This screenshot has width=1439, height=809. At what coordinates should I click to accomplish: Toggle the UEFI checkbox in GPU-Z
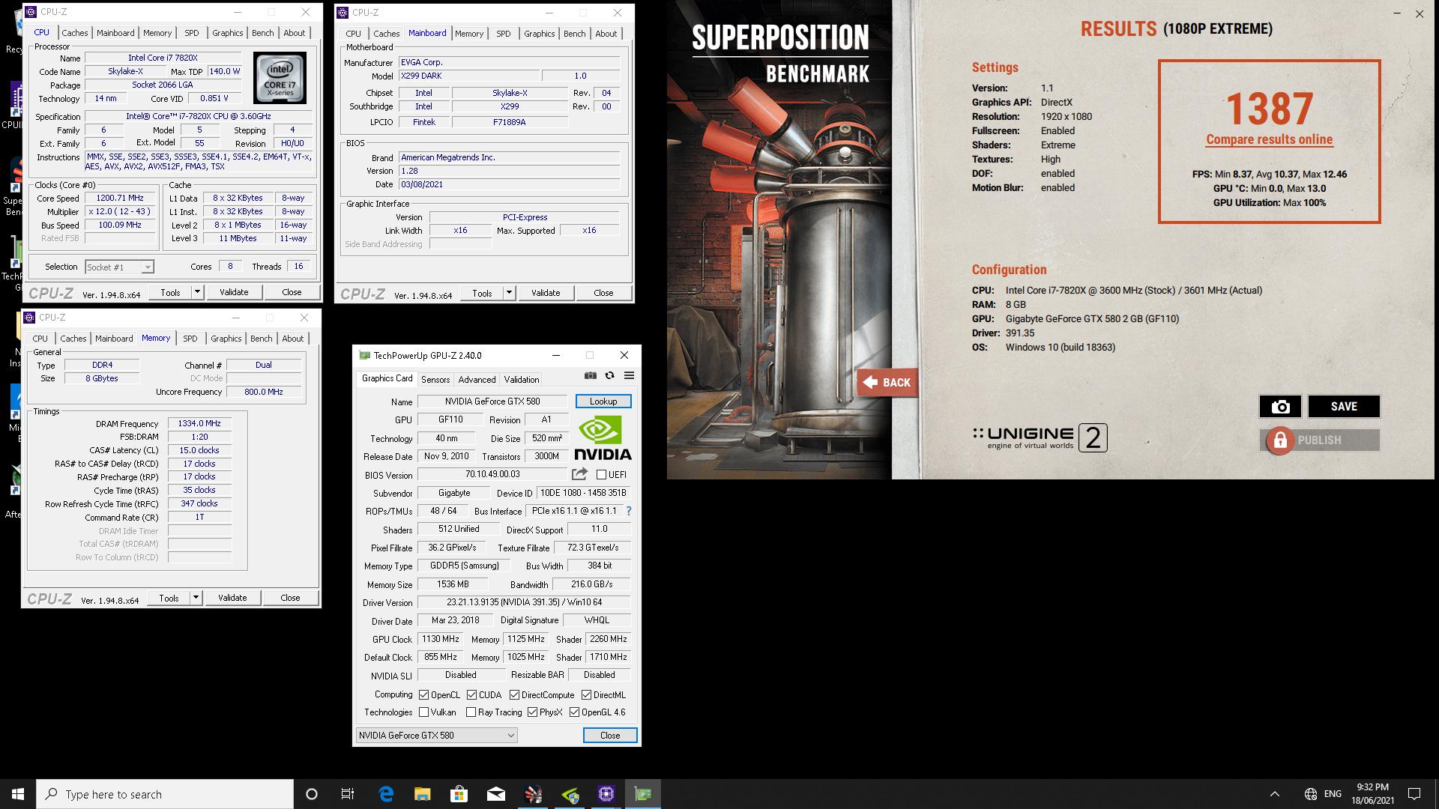pos(601,474)
